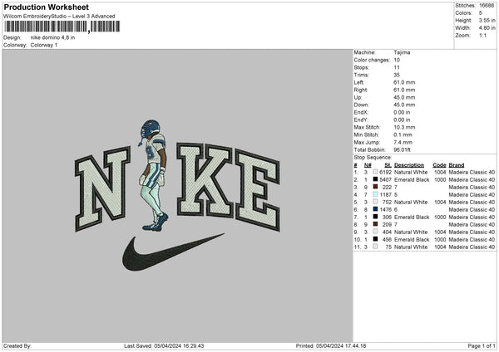Click the EndY value 0.00 in

click(x=402, y=120)
